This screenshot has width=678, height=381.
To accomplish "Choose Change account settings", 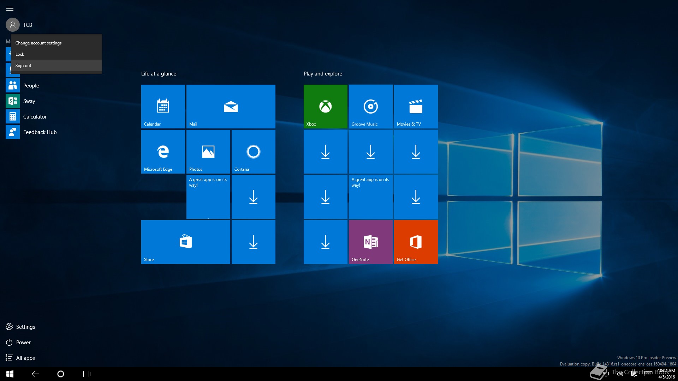I will [x=56, y=43].
